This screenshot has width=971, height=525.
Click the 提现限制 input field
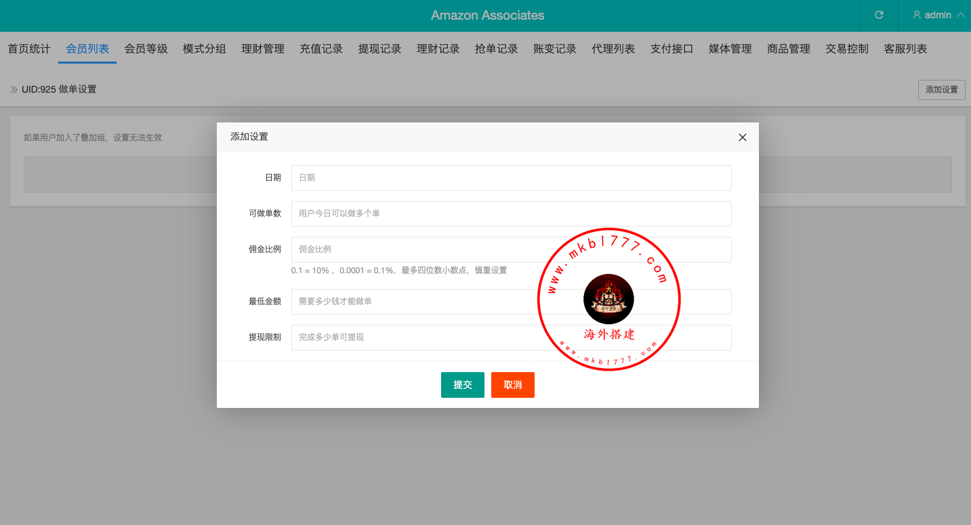point(512,338)
